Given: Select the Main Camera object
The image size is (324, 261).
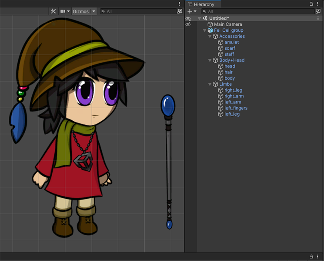Looking at the screenshot, I should 228,24.
